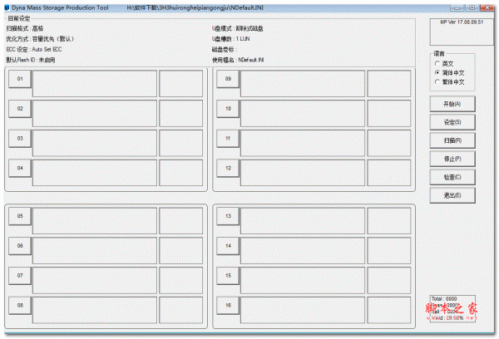Click the application icon in the title bar
The height and width of the screenshot is (339, 499).
(x=7, y=7)
